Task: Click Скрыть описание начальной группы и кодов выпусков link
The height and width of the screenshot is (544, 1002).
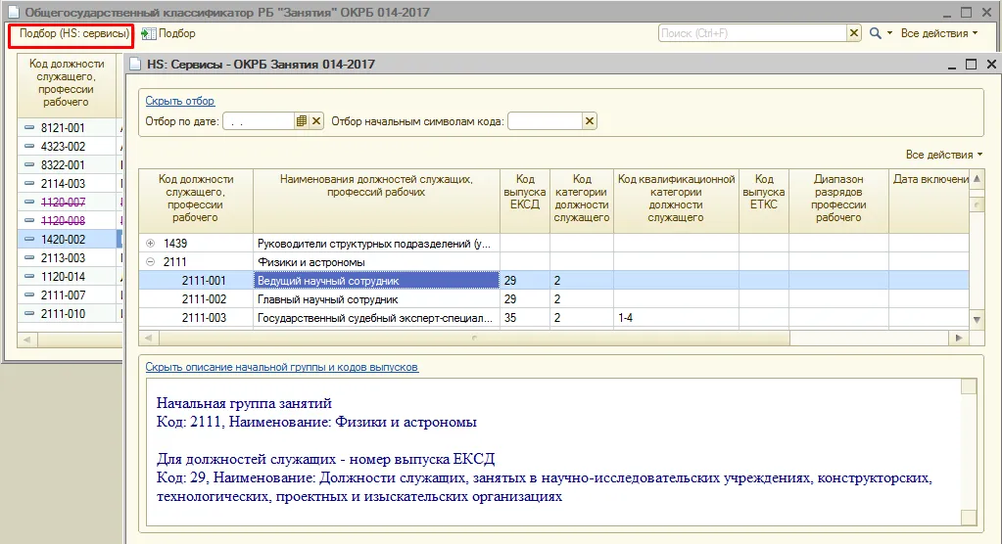Action: [282, 367]
